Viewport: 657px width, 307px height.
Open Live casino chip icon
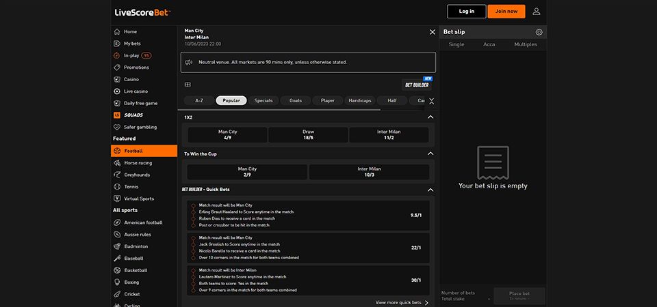pyautogui.click(x=117, y=91)
